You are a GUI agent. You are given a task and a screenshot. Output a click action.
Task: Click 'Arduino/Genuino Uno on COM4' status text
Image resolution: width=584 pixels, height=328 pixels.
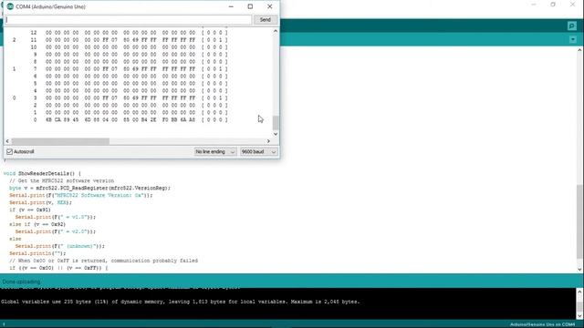(542, 324)
